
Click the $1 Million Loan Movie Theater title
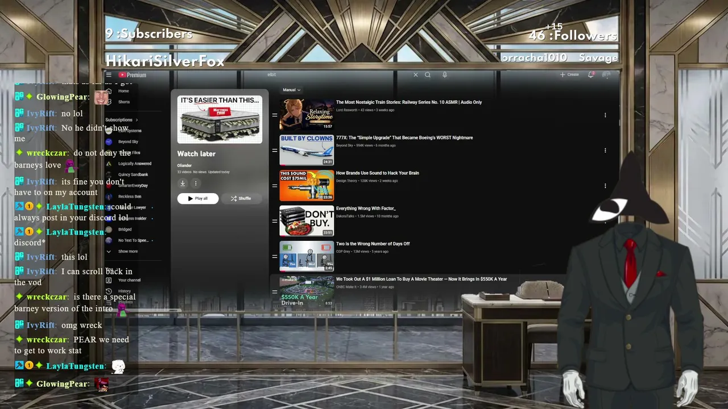[x=421, y=279]
